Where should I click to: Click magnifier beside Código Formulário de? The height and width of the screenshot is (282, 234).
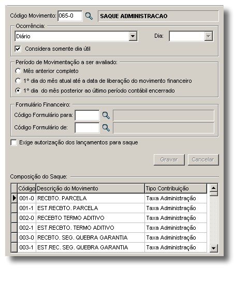106,128
